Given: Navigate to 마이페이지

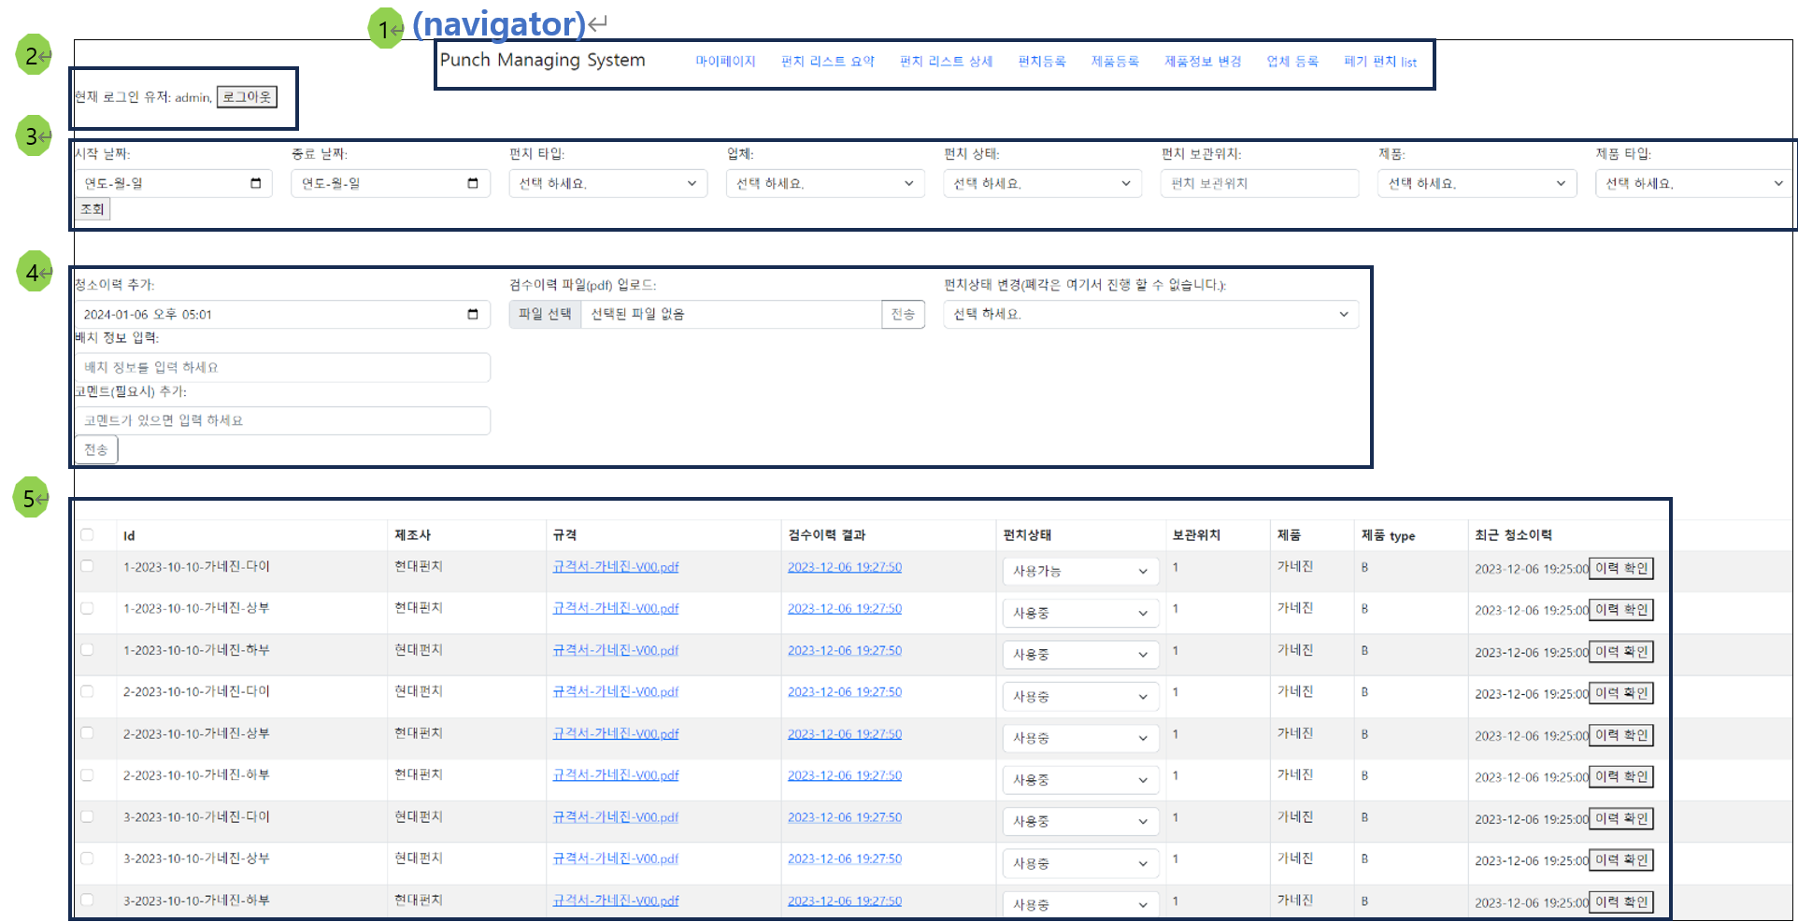Looking at the screenshot, I should 725,61.
